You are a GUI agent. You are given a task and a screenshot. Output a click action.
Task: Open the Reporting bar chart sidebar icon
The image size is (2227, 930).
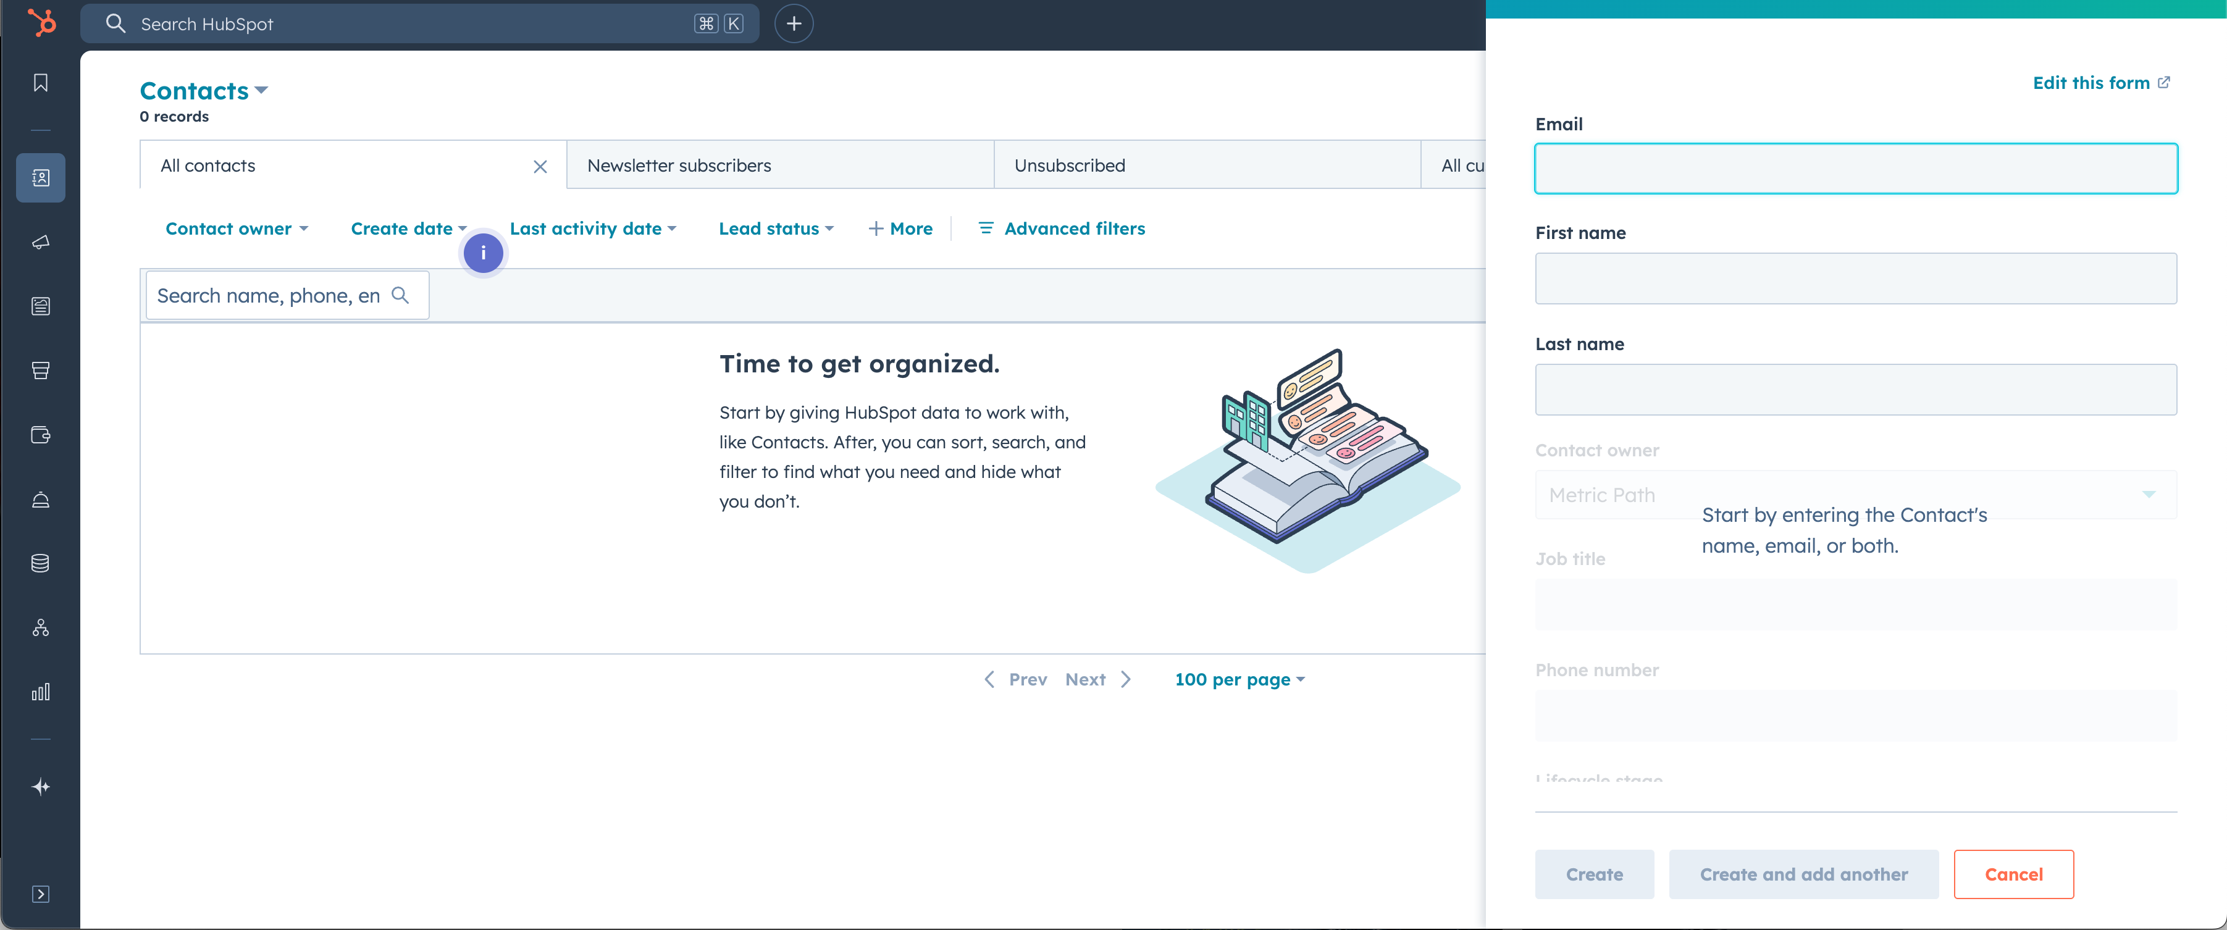[41, 692]
